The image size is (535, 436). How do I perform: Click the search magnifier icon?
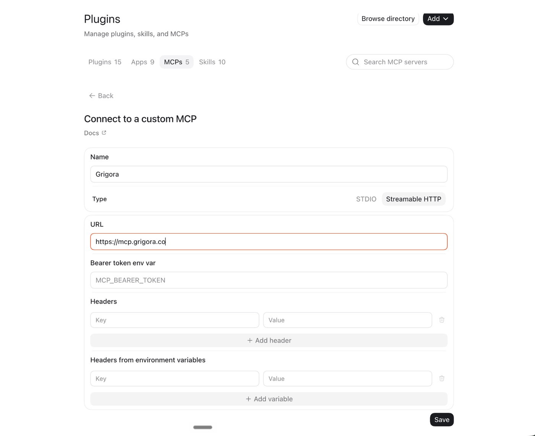click(355, 62)
